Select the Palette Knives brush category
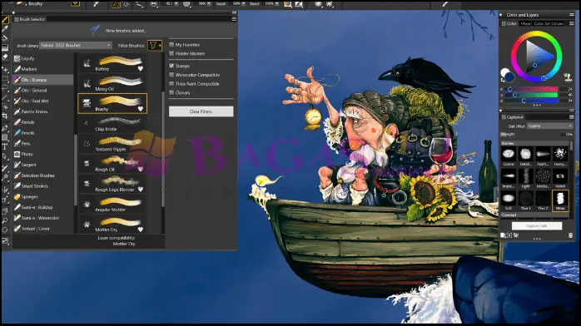581x326 pixels. point(42,111)
